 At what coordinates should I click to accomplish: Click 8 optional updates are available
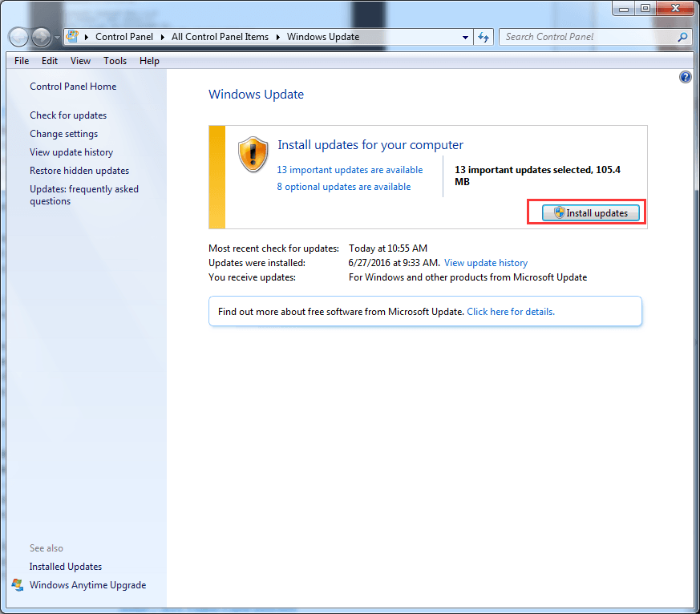(344, 187)
